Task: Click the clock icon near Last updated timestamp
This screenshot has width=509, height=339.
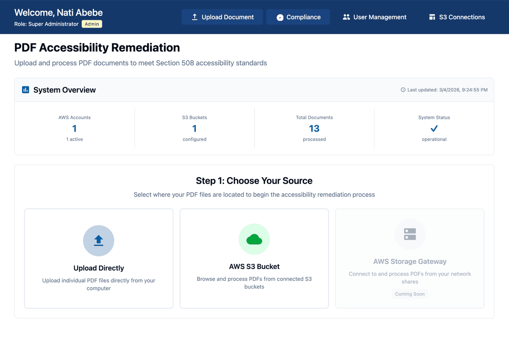Action: [403, 89]
